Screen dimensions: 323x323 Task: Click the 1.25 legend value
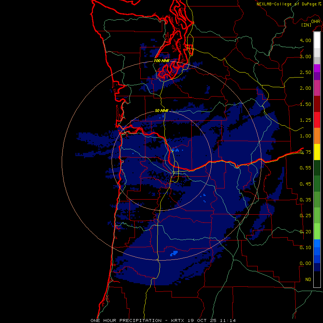305,120
